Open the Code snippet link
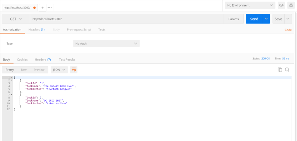The image size is (297, 141). (x=288, y=30)
